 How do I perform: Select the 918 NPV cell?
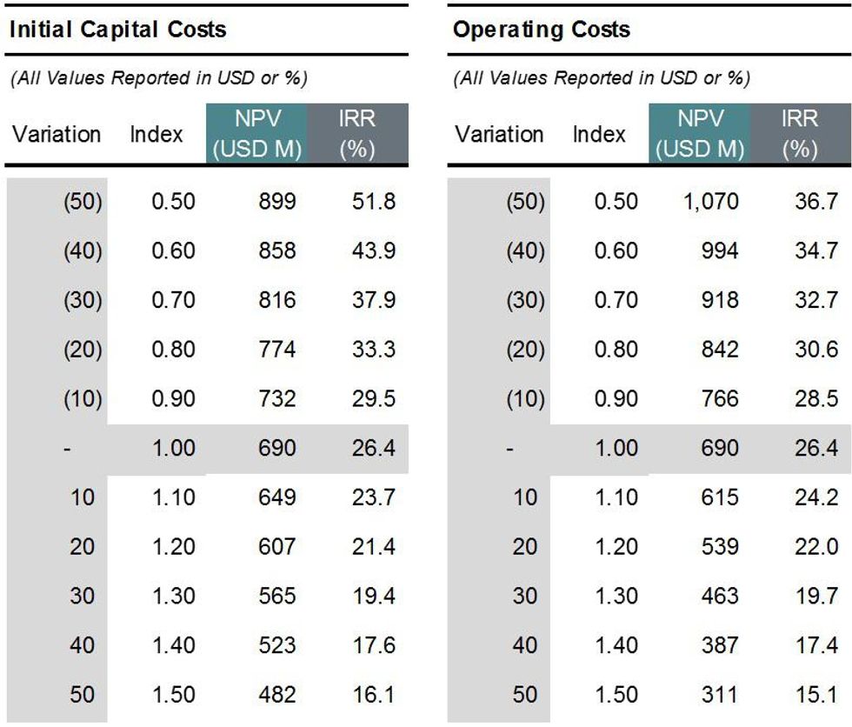[x=719, y=301]
